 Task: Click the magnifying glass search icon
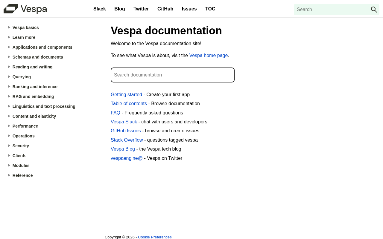[x=374, y=10]
